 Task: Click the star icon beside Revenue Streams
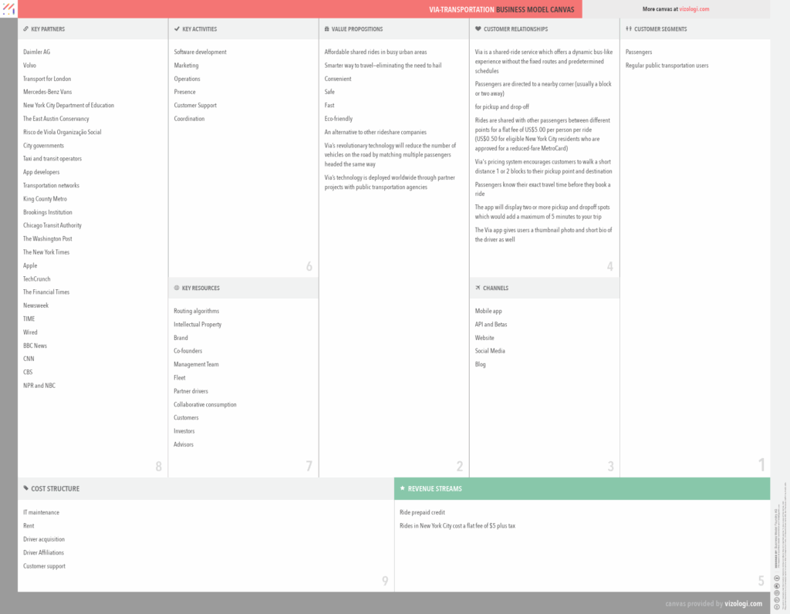[402, 488]
